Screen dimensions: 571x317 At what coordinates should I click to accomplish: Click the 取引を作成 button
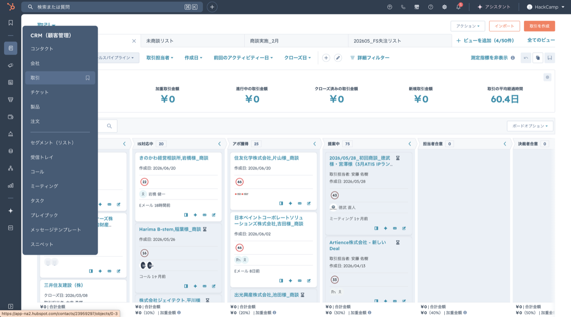coord(539,26)
